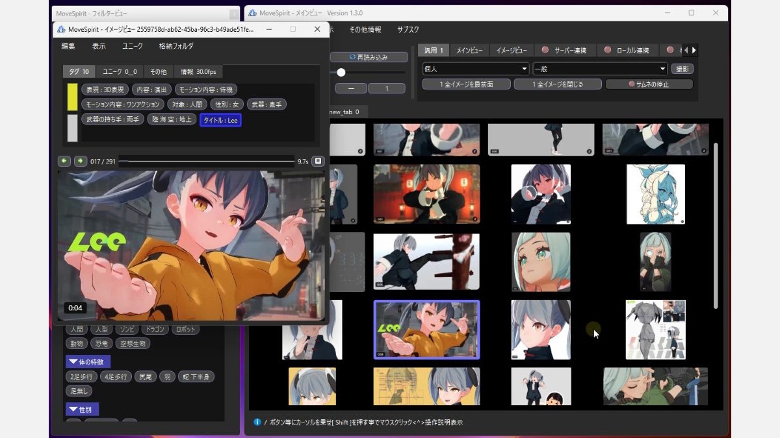Click tag 性別 : 女
Screen dimensions: 780x438
point(227,104)
